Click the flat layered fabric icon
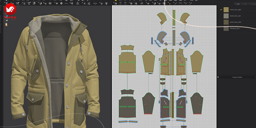Screen dimensions: 256x128 tap(89, 3)
